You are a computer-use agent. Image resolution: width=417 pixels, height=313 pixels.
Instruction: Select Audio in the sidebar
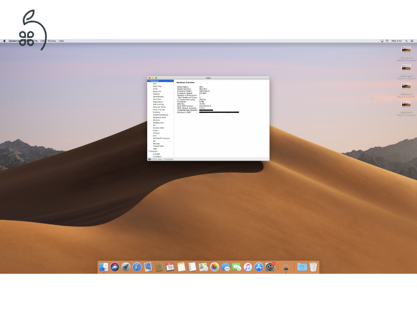click(155, 89)
